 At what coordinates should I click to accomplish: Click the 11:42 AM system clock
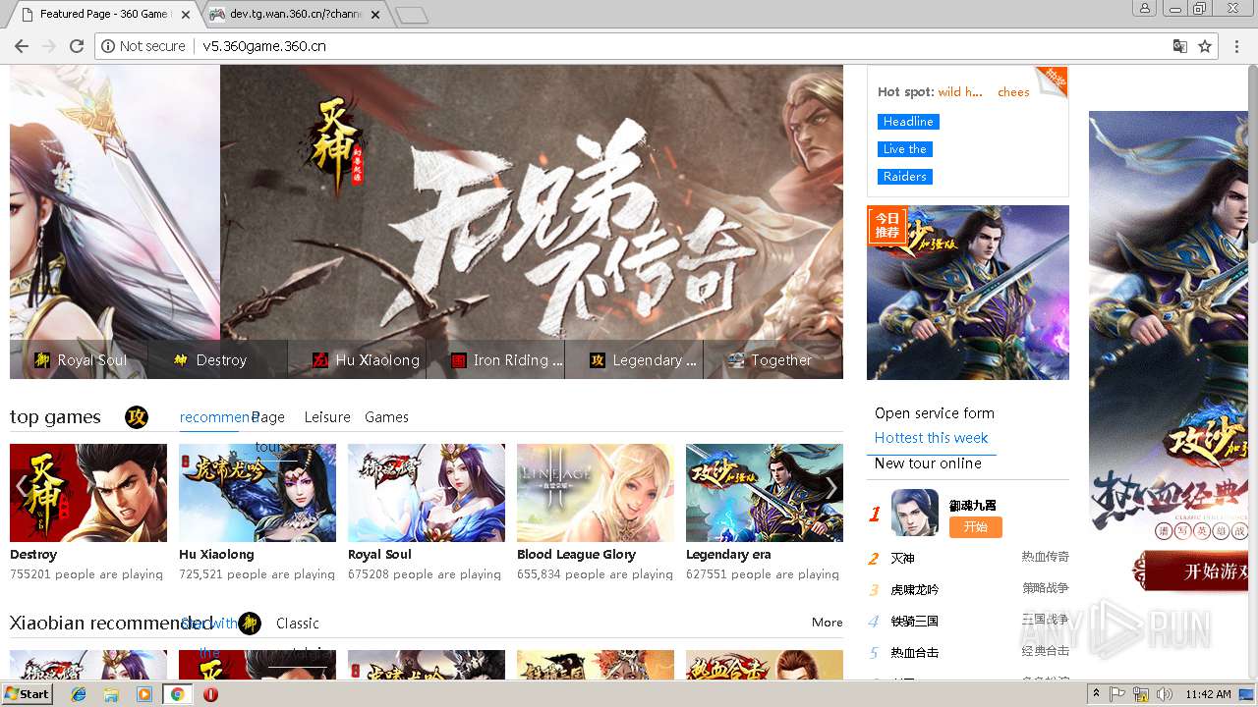click(1208, 694)
